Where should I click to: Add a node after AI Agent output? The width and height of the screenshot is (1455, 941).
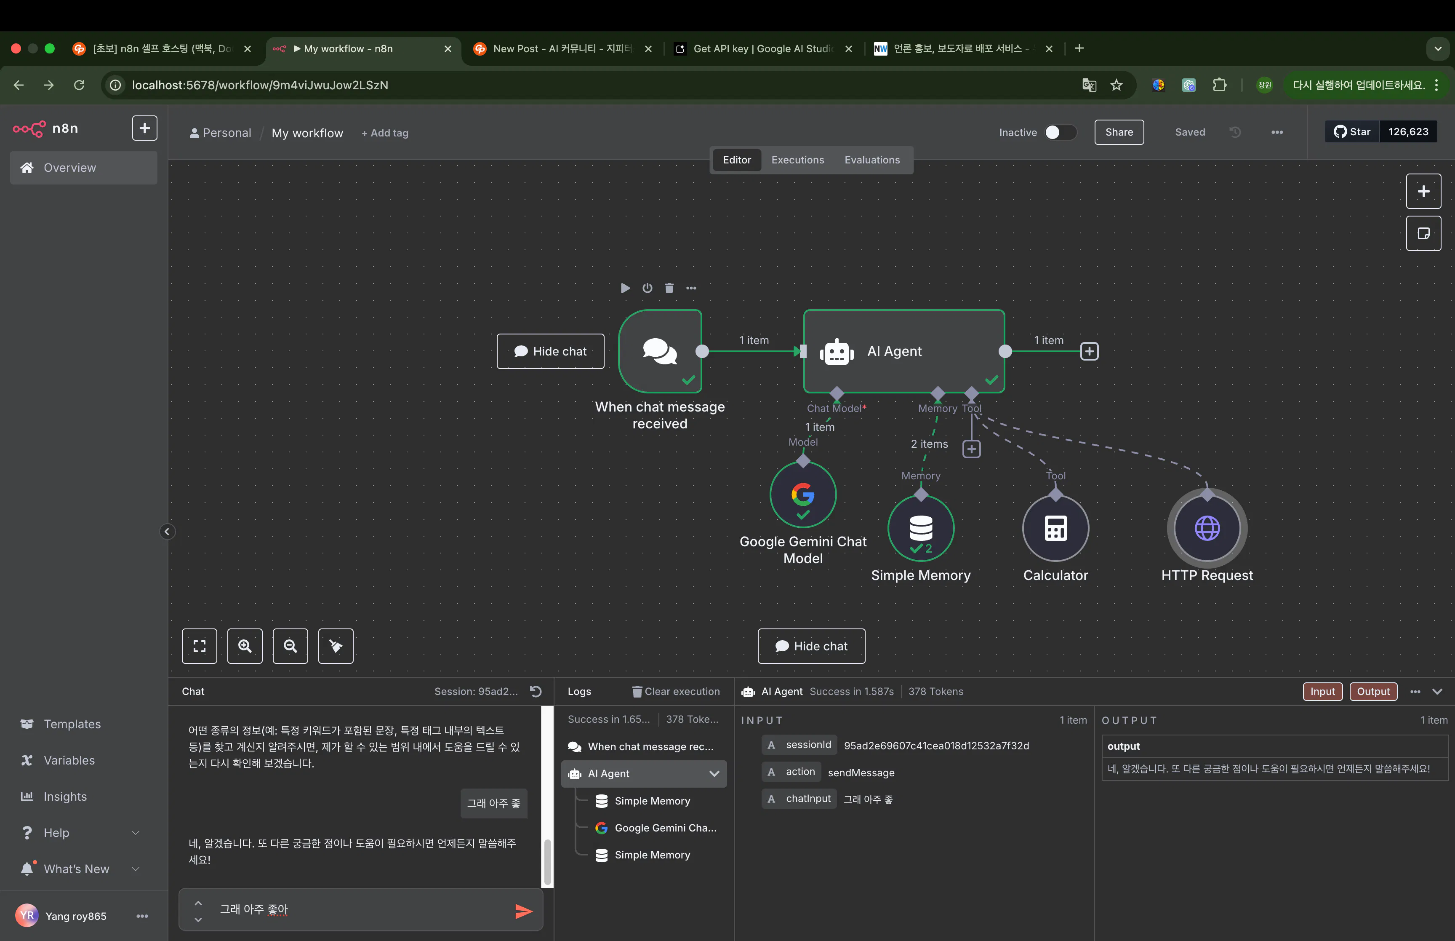[x=1089, y=351]
